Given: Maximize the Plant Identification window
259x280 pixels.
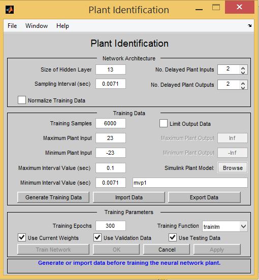Looking at the screenshot, I should point(216,7).
